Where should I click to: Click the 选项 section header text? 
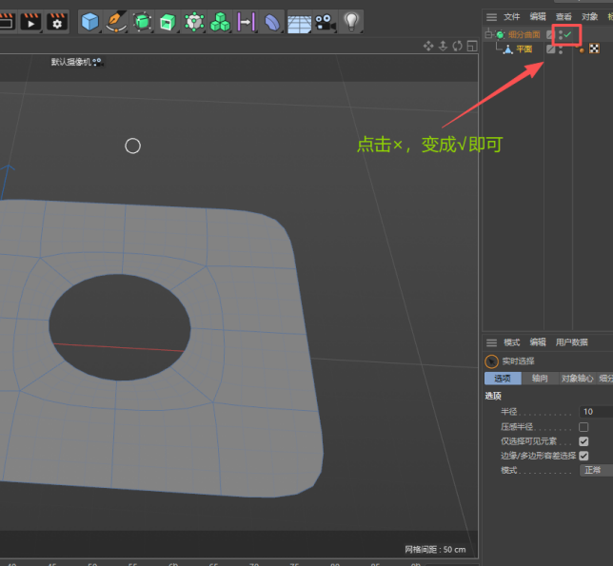coord(493,396)
